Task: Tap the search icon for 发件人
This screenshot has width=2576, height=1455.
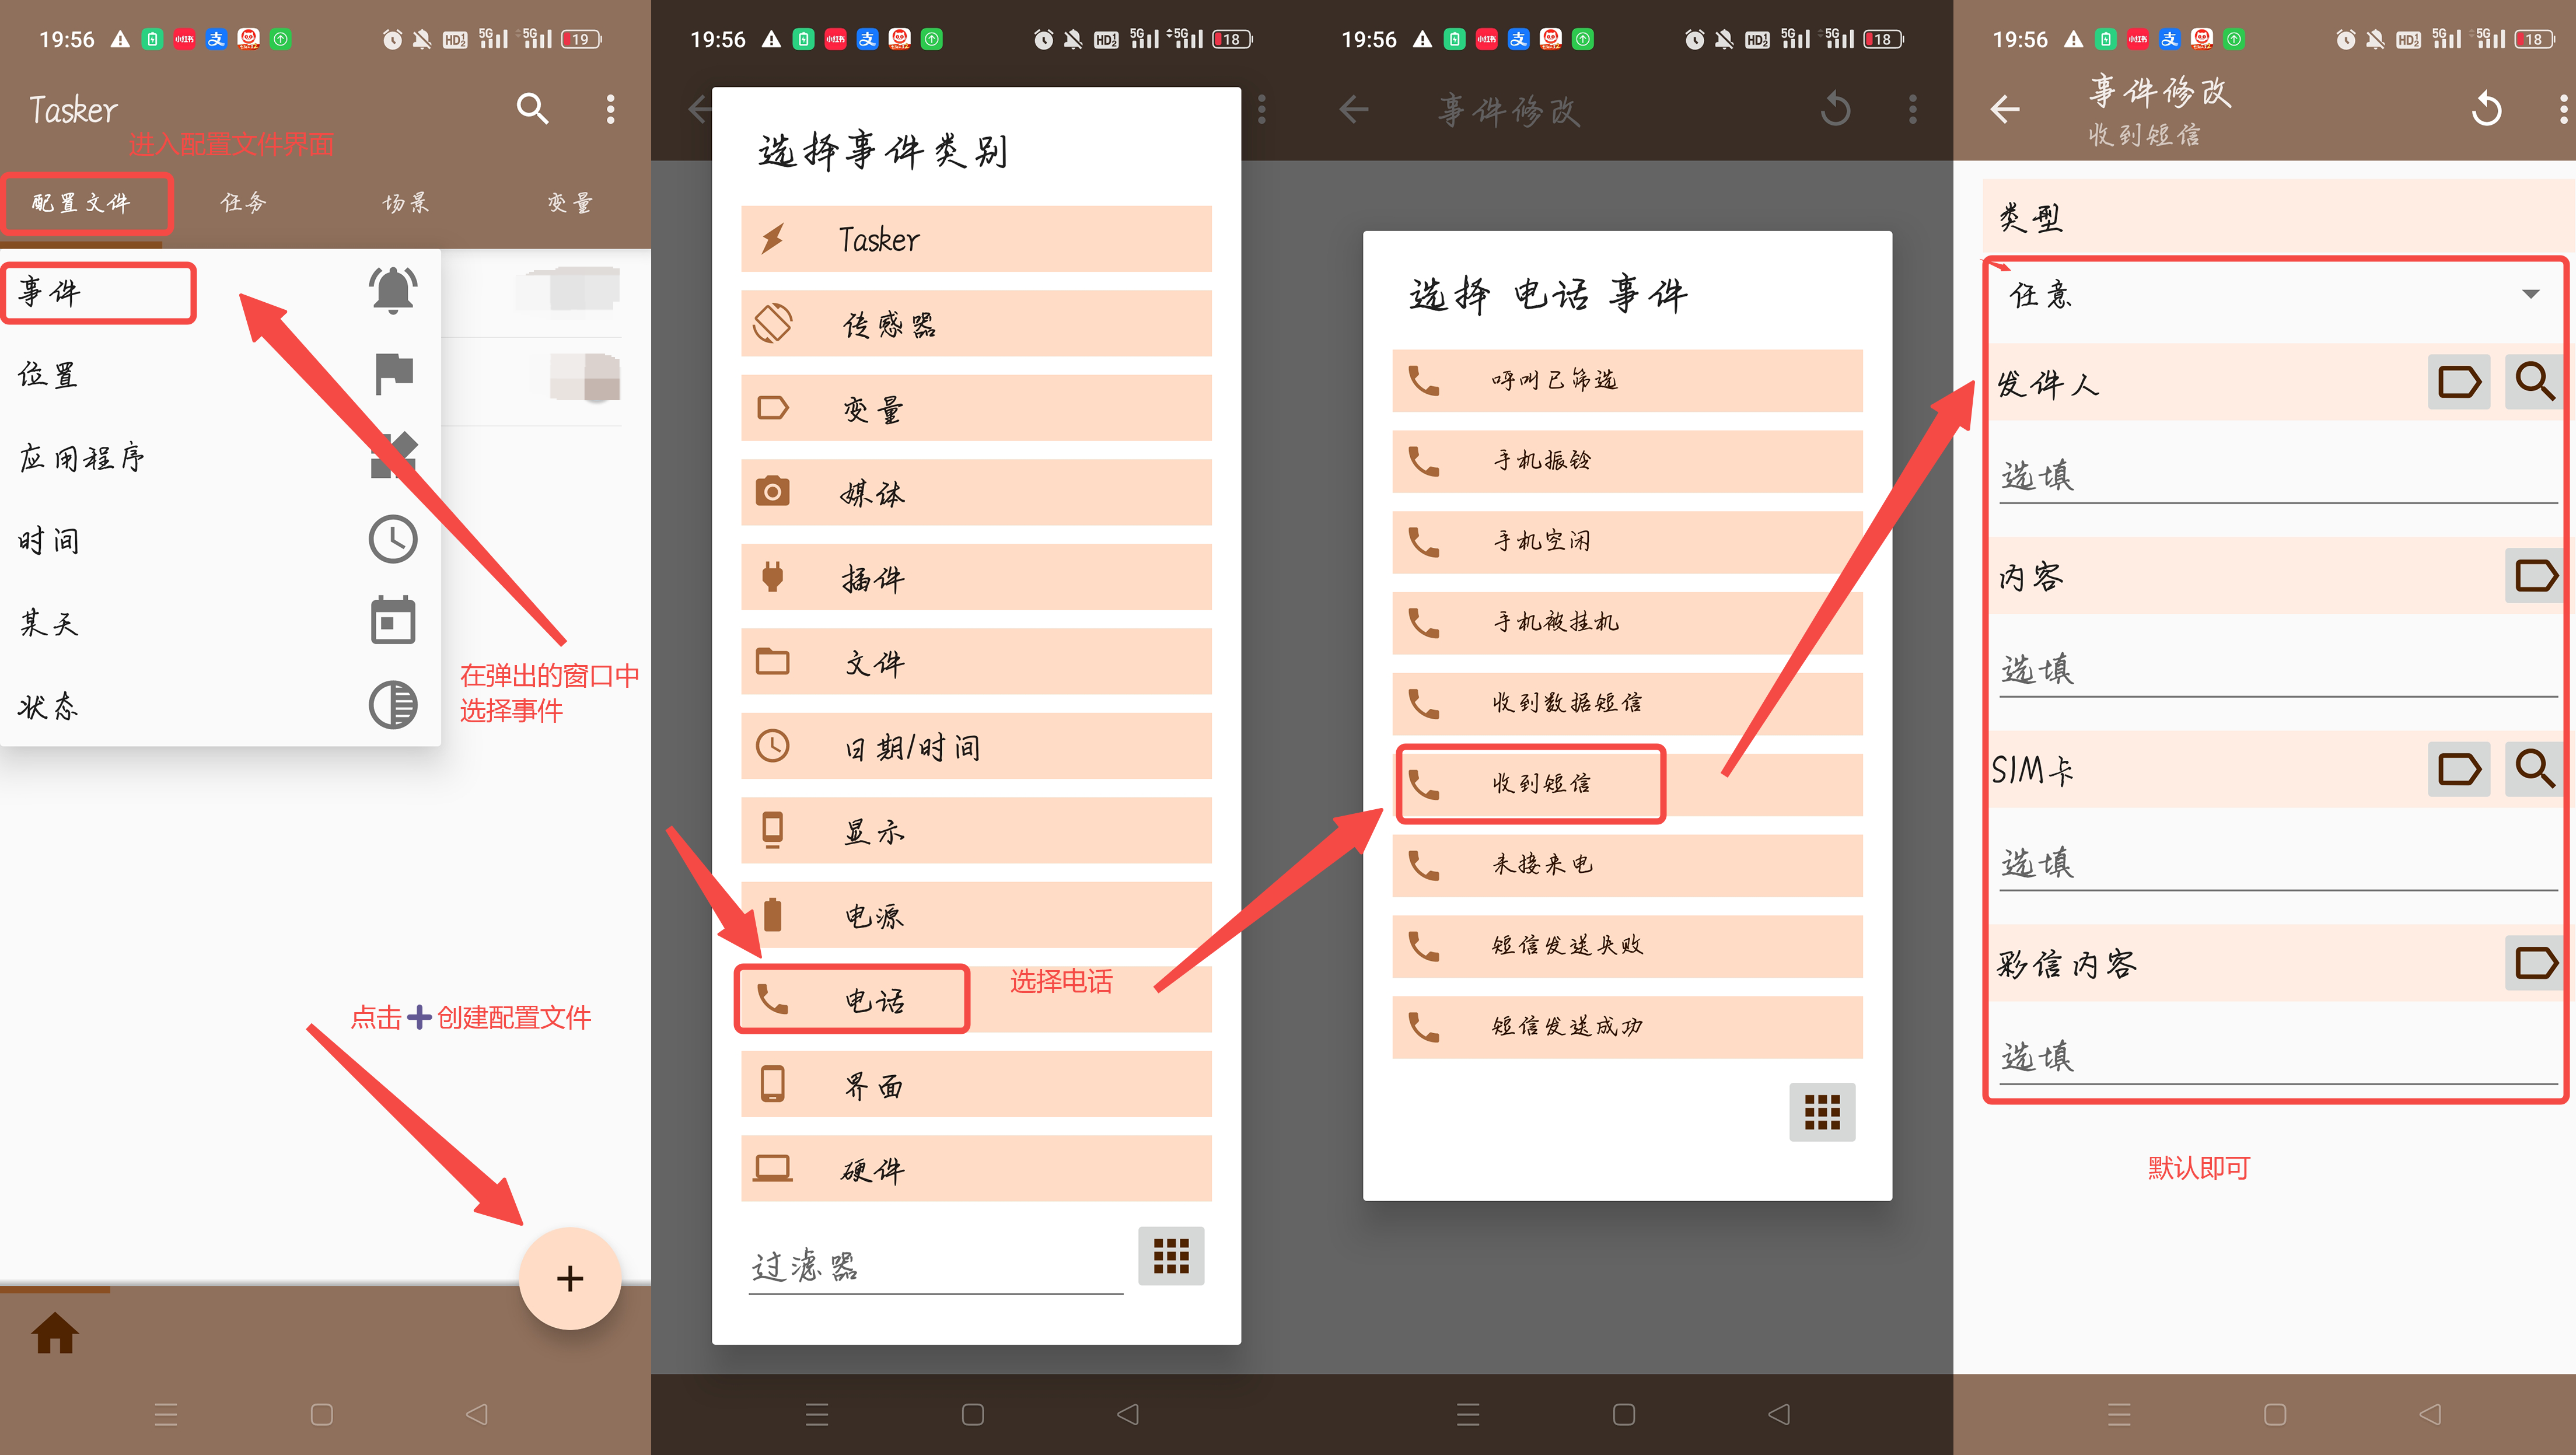Action: click(2536, 381)
